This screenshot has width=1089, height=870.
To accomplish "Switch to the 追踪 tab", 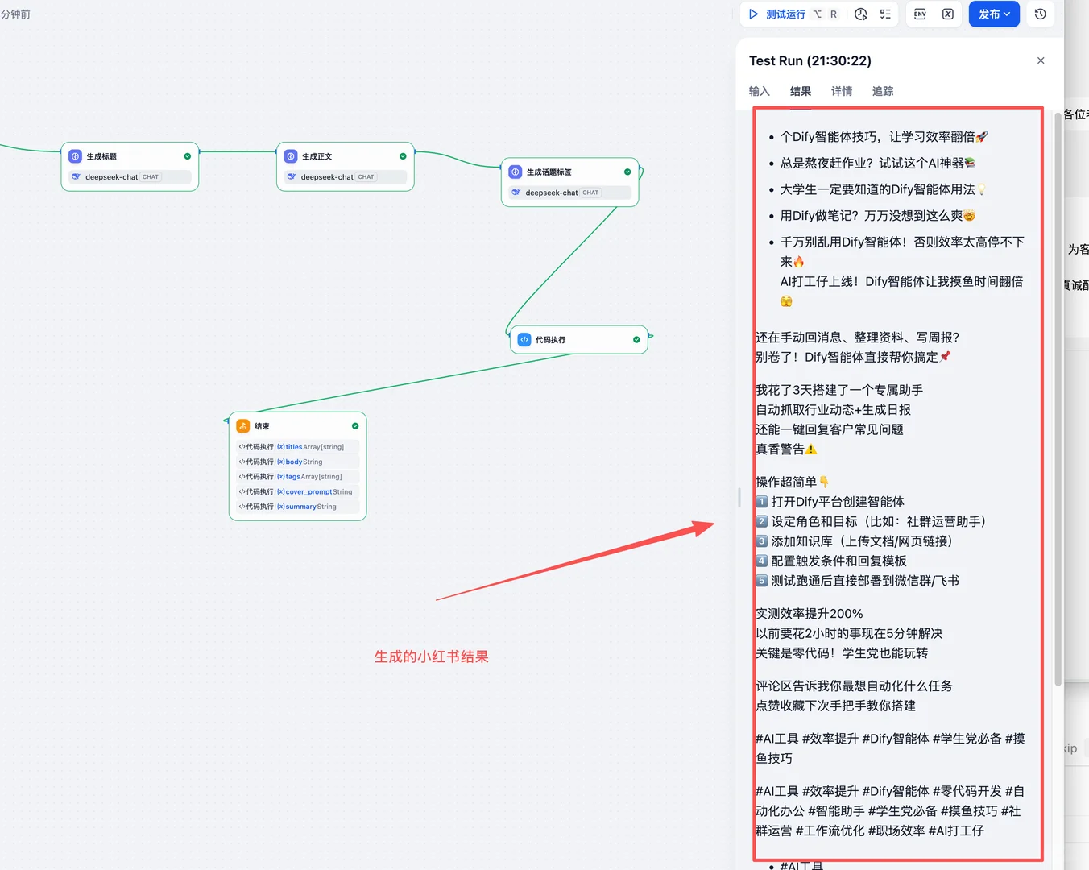I will point(883,91).
